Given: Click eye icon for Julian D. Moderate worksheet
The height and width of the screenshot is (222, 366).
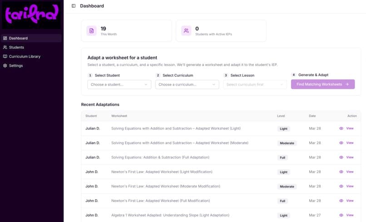Looking at the screenshot, I should point(341,143).
